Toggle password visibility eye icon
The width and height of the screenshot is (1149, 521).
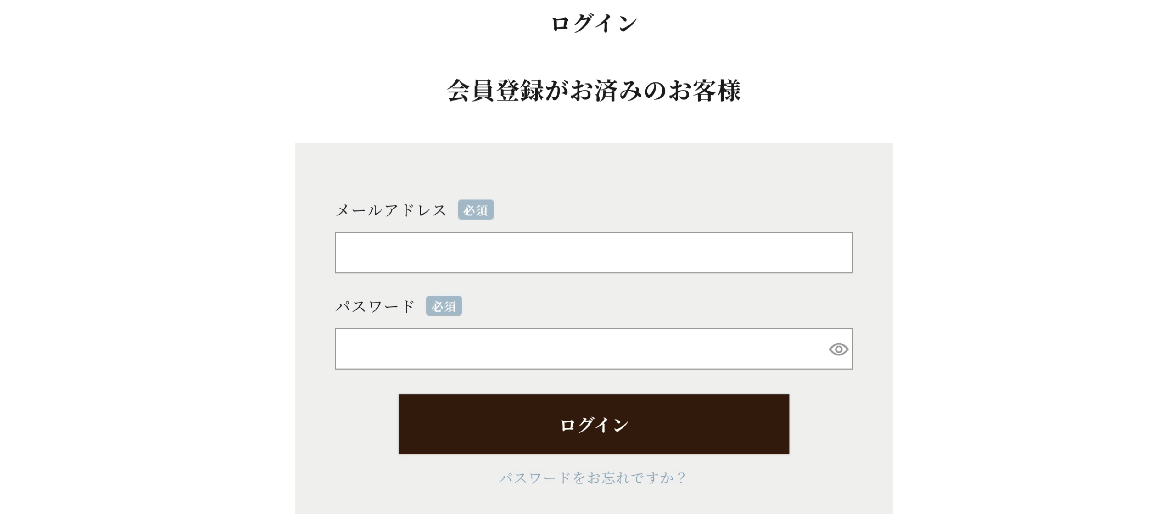[x=838, y=349]
